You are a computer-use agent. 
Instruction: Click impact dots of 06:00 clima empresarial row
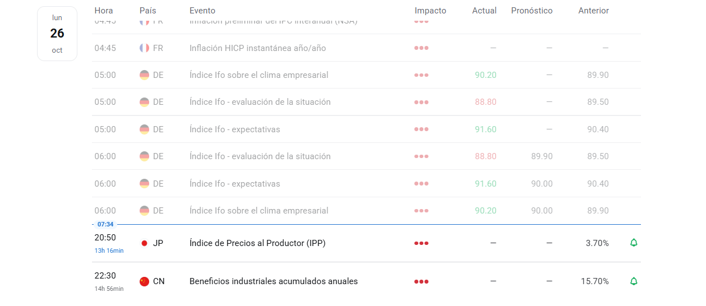[x=421, y=211]
